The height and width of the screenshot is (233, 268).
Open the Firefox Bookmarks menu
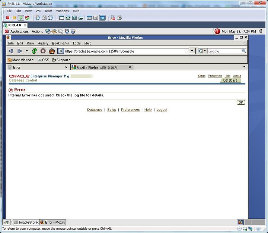(x=60, y=43)
